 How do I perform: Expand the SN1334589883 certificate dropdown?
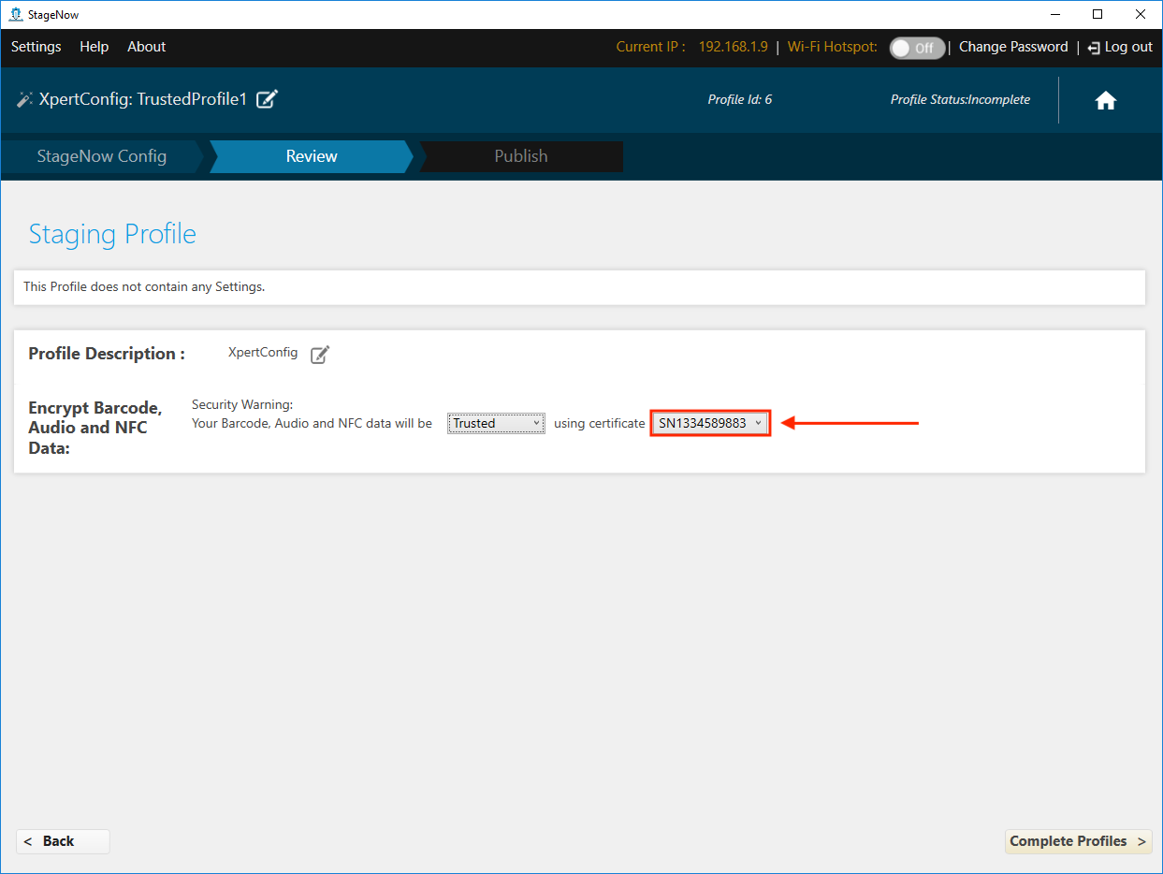point(710,424)
